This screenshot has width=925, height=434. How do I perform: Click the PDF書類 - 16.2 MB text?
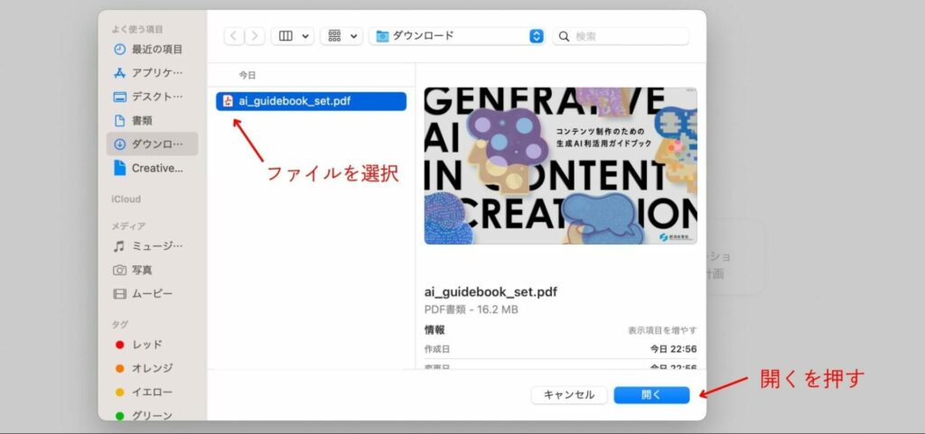click(x=472, y=309)
